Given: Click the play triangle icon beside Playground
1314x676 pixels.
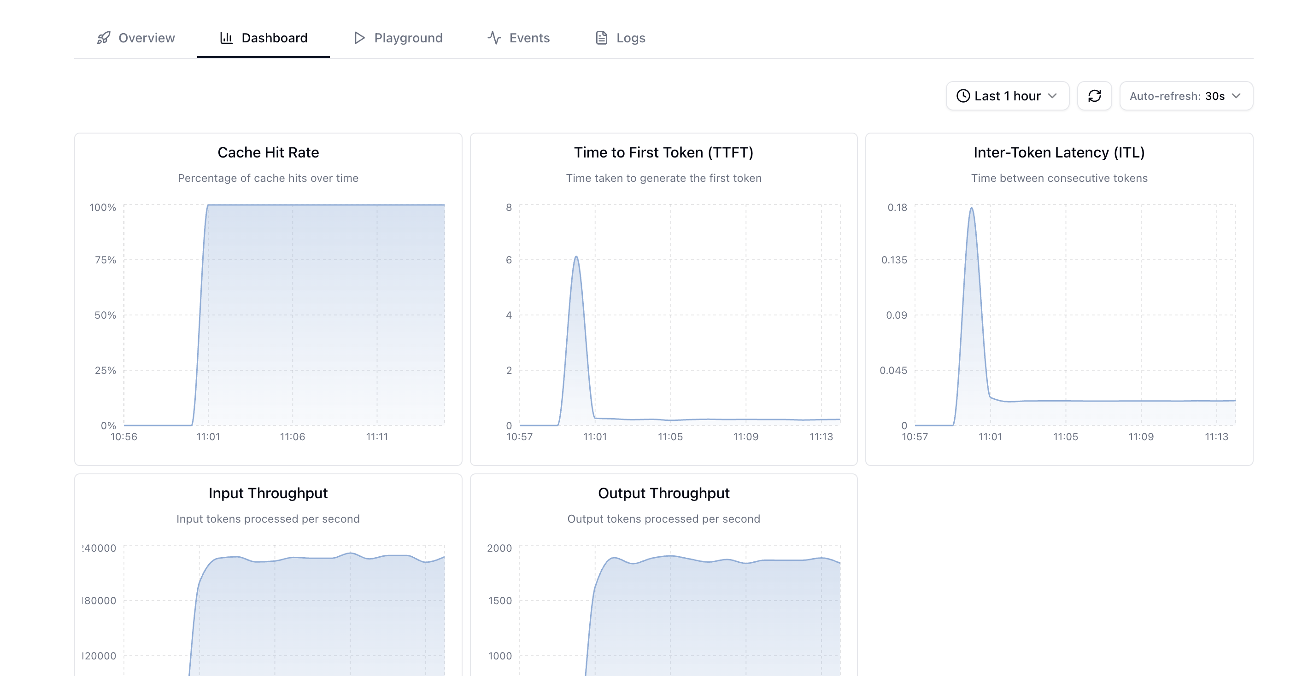Looking at the screenshot, I should pos(359,38).
